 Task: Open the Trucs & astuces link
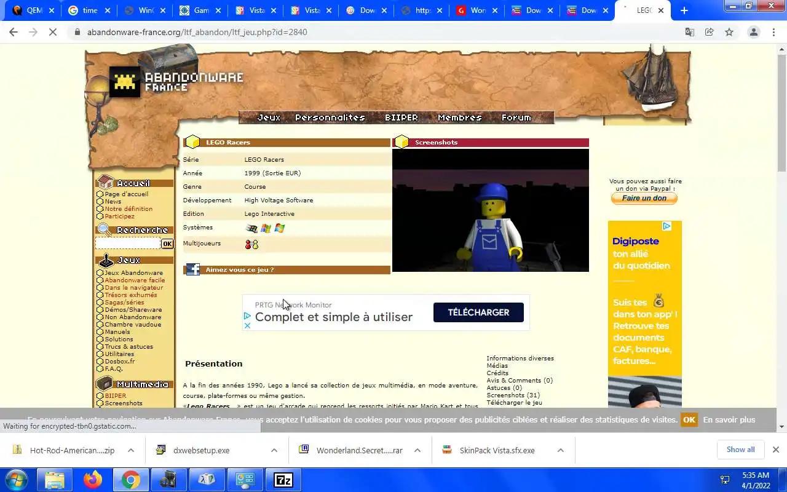pos(129,347)
